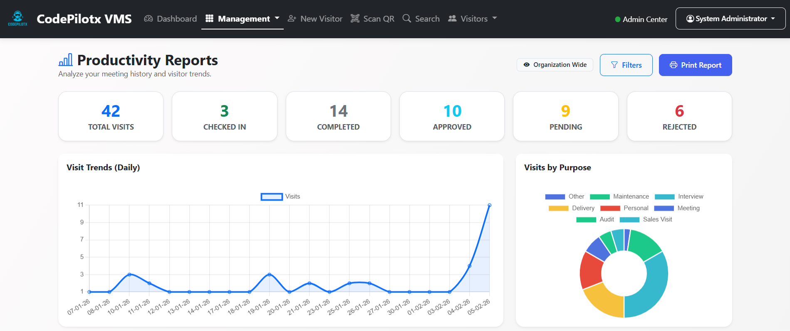The height and width of the screenshot is (331, 790).
Task: Open the Visitors menu
Action: click(473, 19)
